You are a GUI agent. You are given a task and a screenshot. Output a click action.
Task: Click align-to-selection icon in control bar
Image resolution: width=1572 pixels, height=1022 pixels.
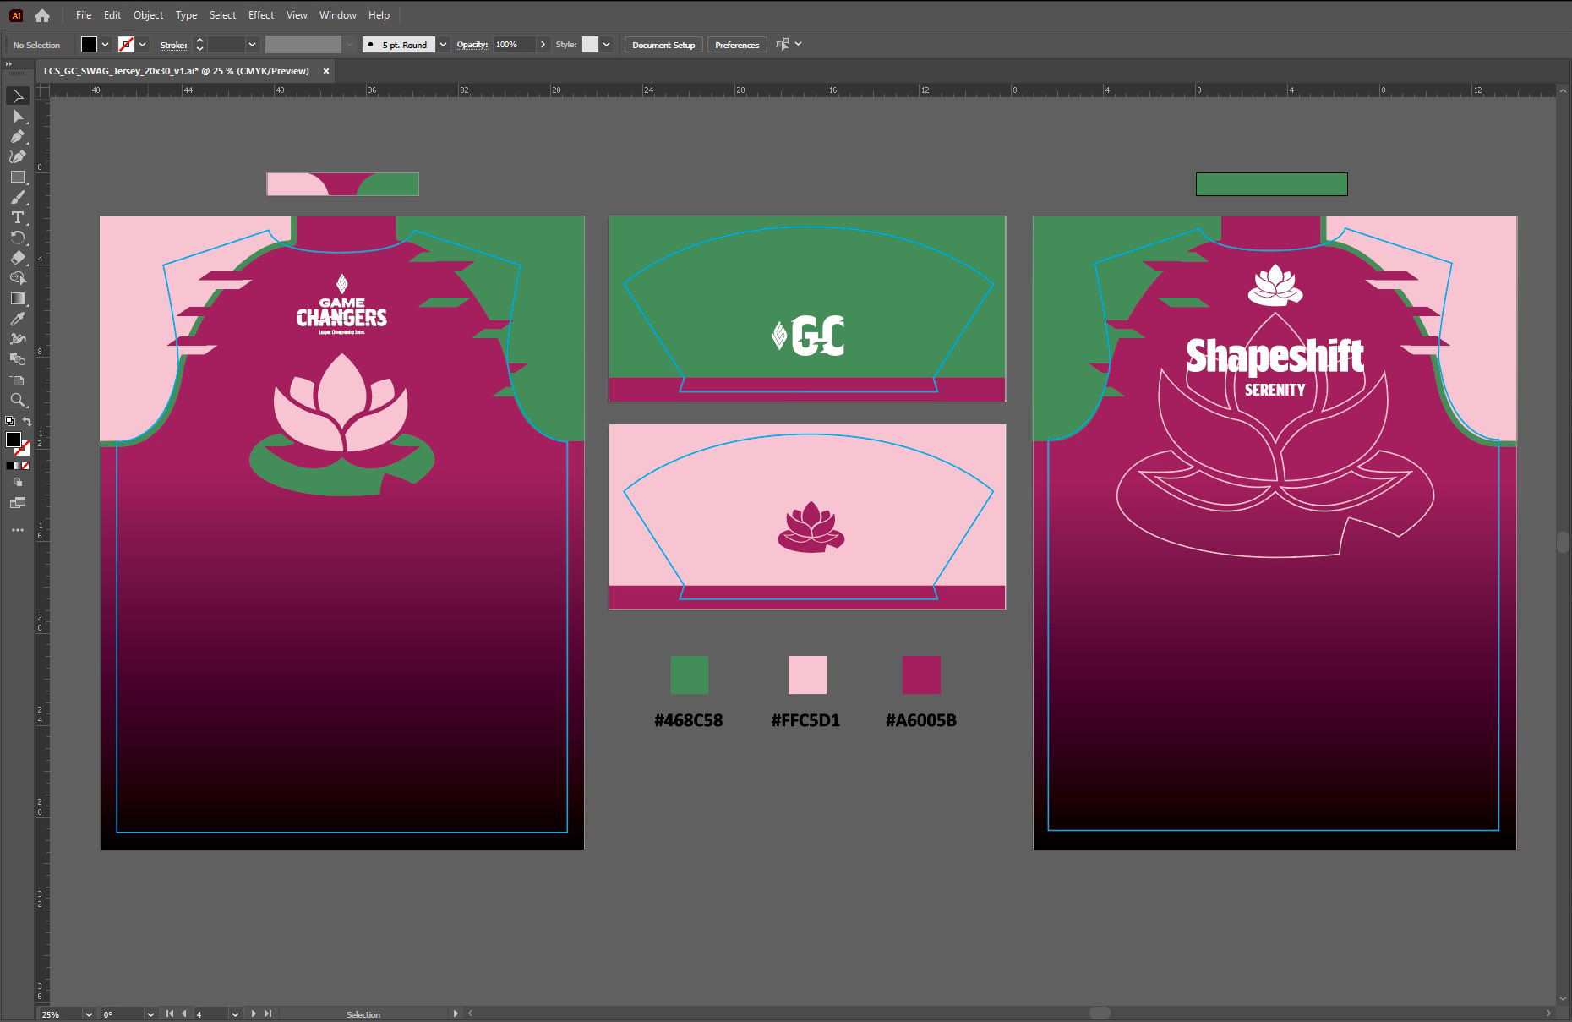[783, 44]
